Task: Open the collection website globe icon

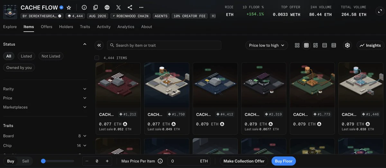Action: [x=107, y=7]
